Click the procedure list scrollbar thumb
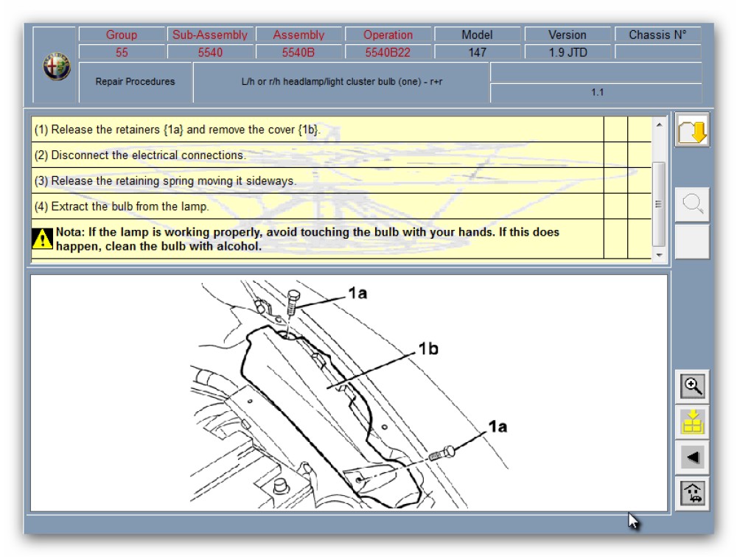Viewport: 737px width, 557px height. point(659,203)
